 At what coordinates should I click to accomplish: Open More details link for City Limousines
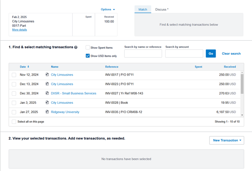tap(19, 30)
